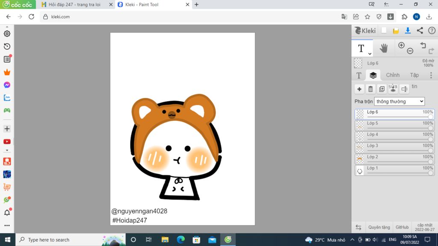Screen dimensions: 438x246
Task: Adjust the Lớp 1 opacity slider handle
Action: click(431, 173)
